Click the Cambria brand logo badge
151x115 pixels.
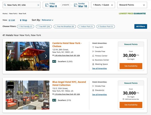11,47
